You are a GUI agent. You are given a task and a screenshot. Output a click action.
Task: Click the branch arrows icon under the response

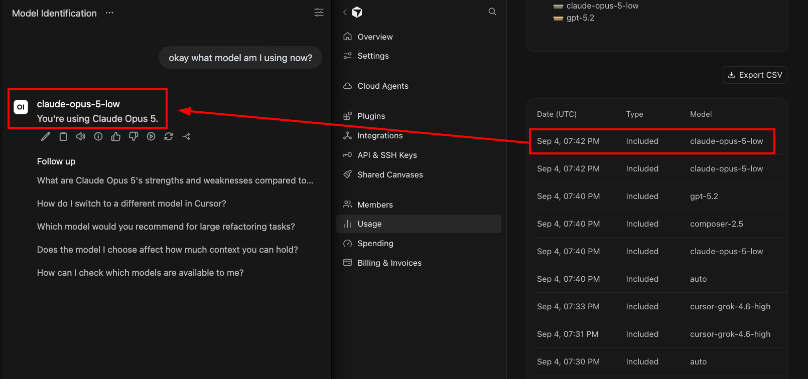[x=186, y=136]
